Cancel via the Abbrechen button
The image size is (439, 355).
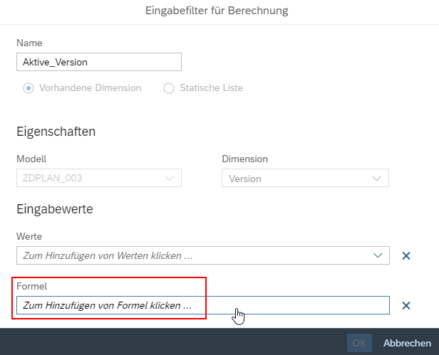407,343
